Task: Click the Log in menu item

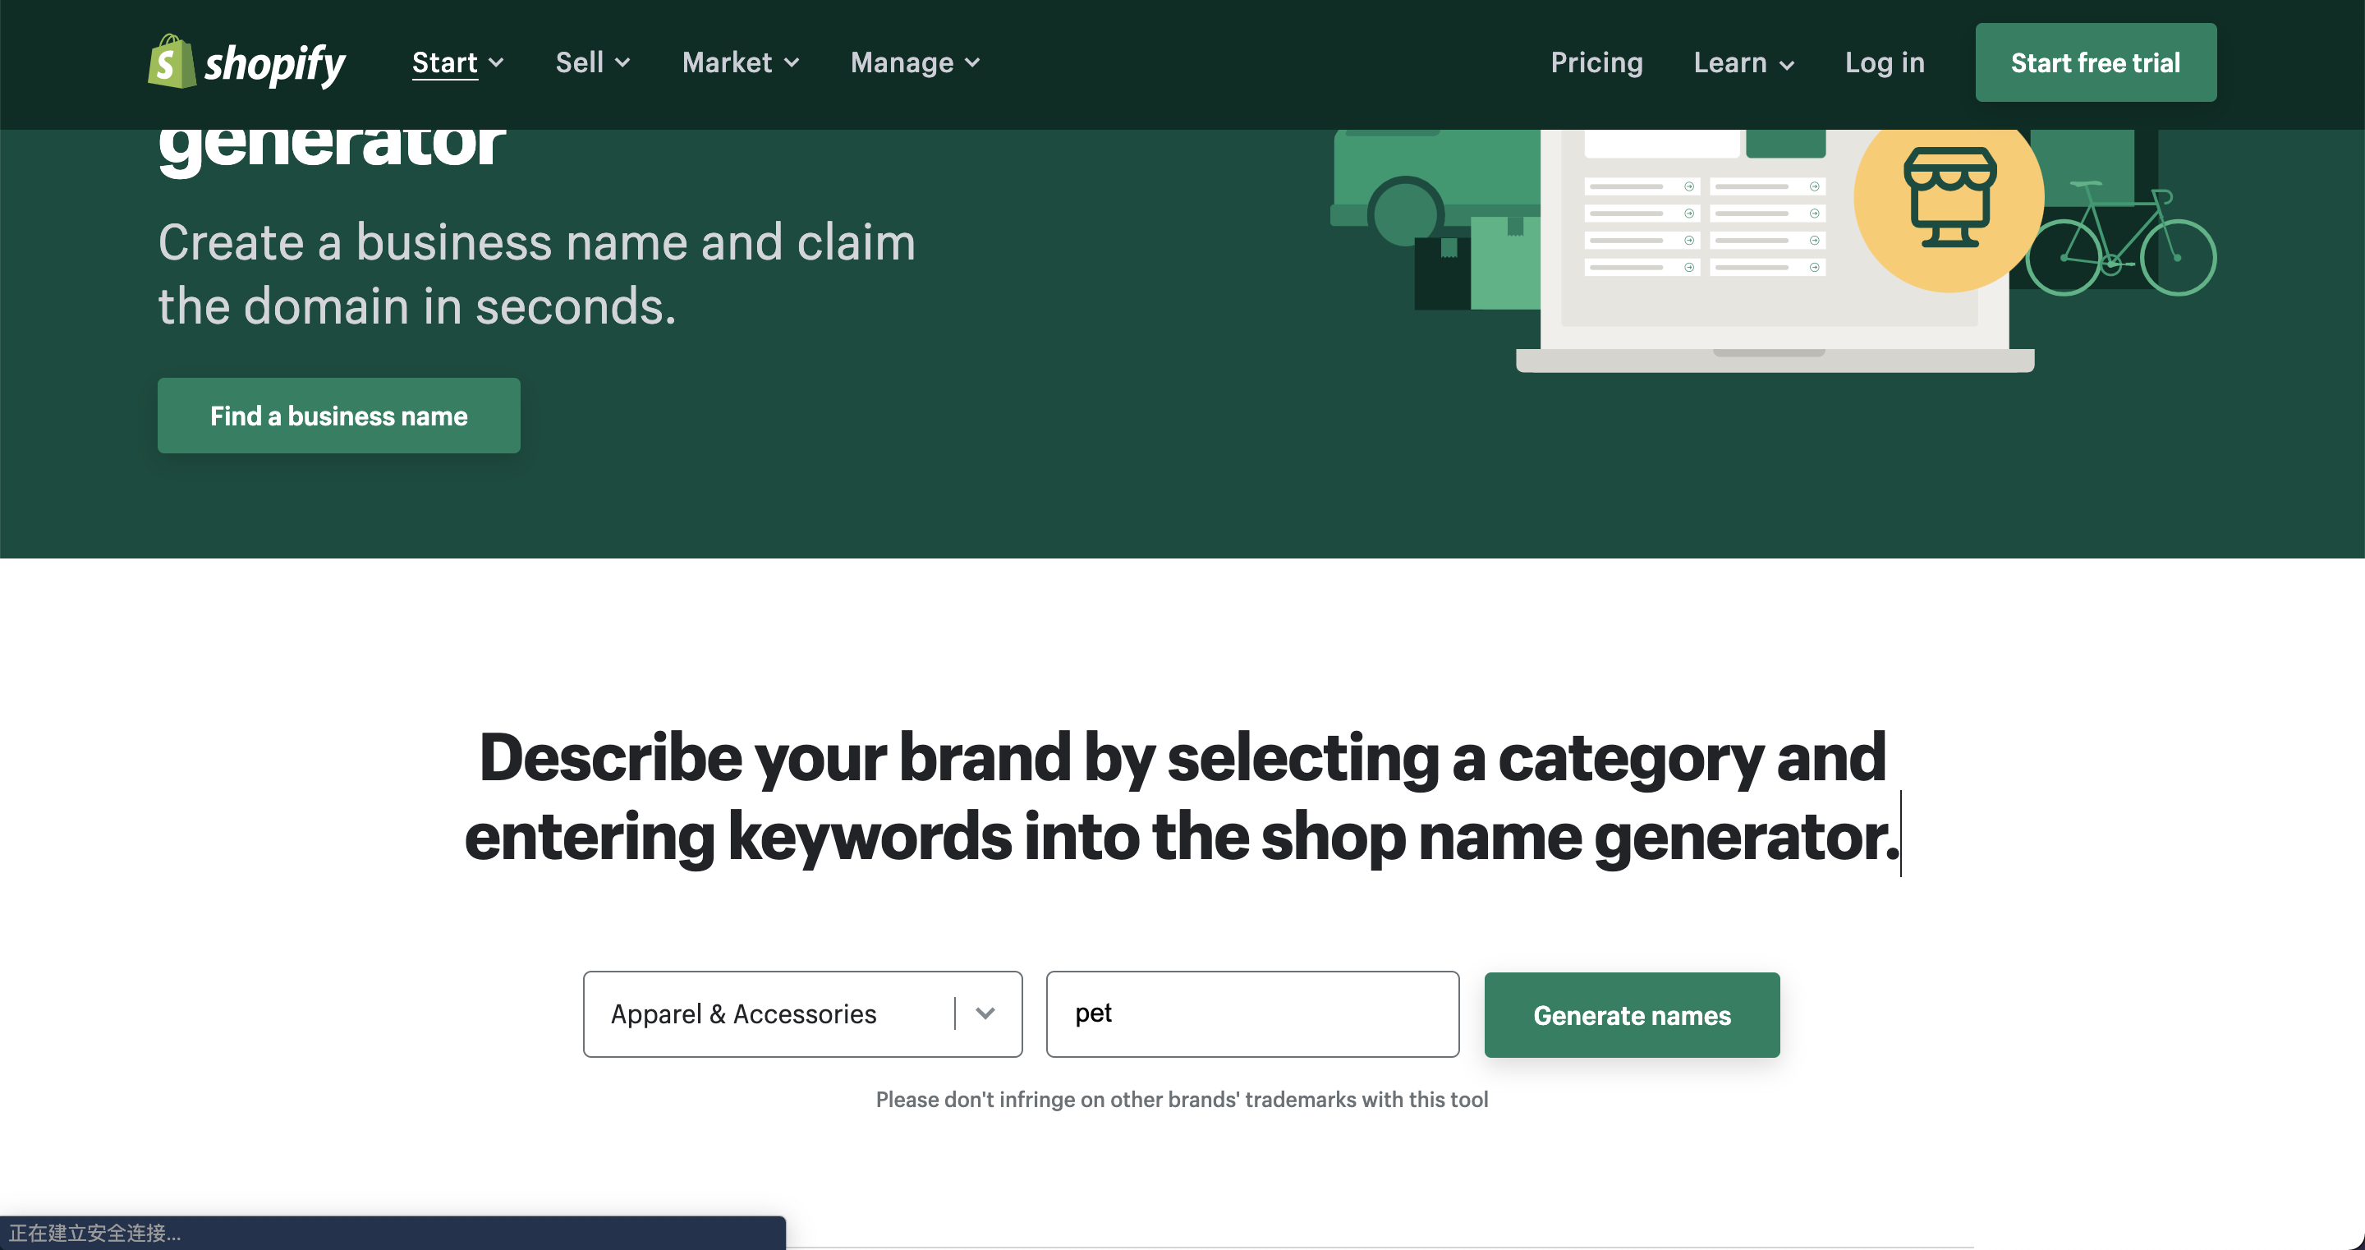Action: coord(1883,62)
